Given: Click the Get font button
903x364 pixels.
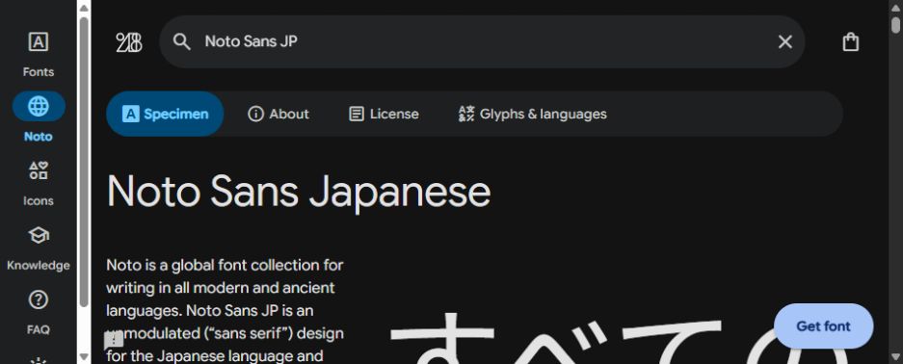Looking at the screenshot, I should 824,326.
